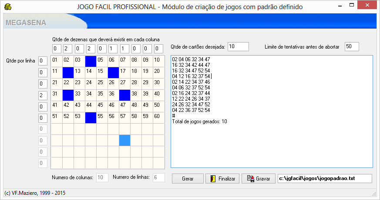This screenshot has width=380, height=200.
Task: Deselect the blue cell between 03 and 05
Action: pos(91,61)
